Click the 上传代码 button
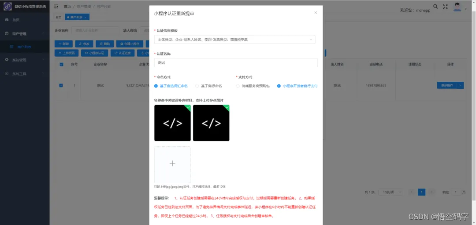The width and height of the screenshot is (476, 225). [67, 53]
